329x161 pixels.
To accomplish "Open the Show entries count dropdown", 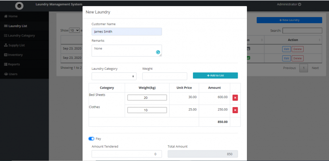I will click(x=75, y=30).
